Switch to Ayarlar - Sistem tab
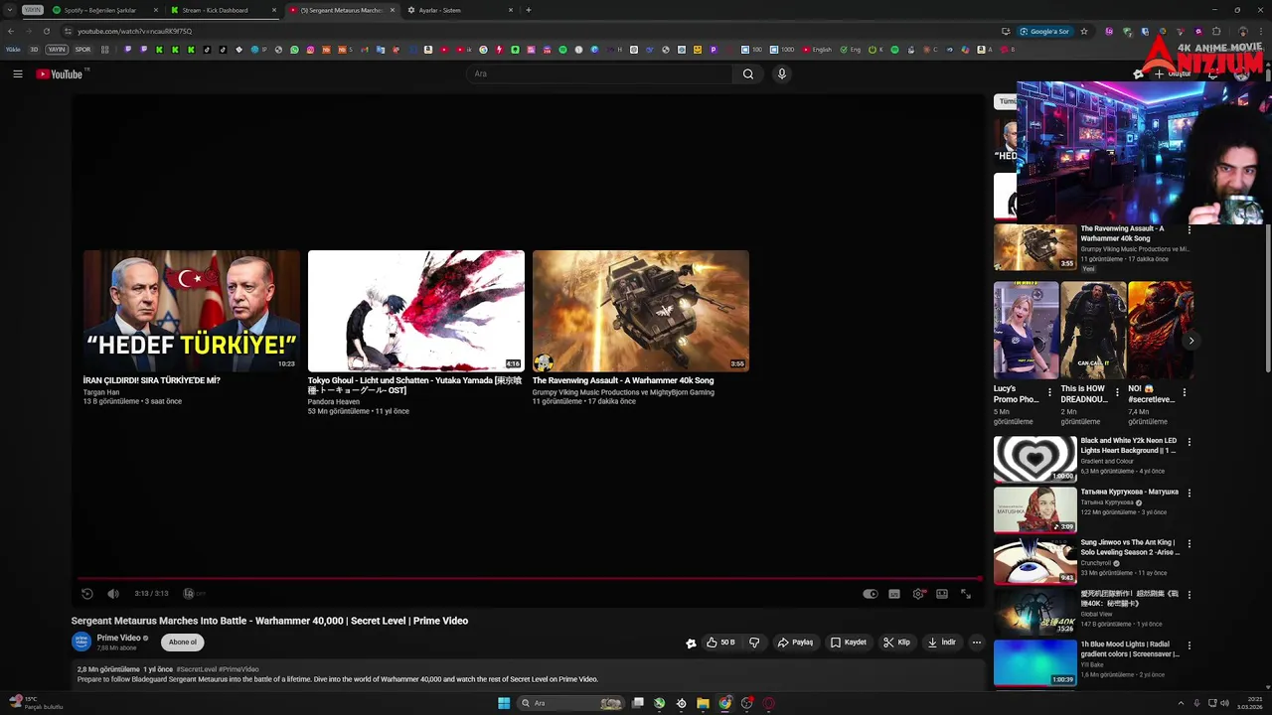The image size is (1272, 715). point(459,10)
